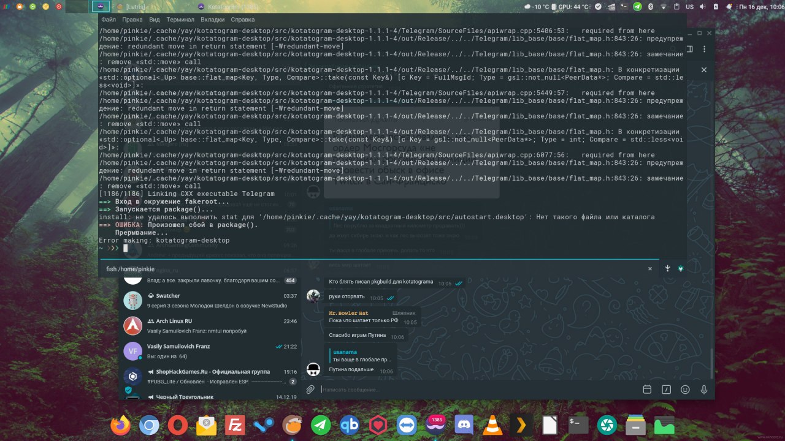Launch qBittorrent from the dock

(x=350, y=424)
